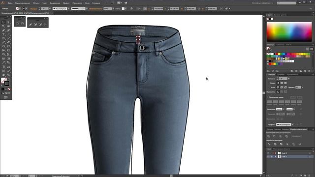Toggle the lock column of Слой 1
Viewport: 315px width, 177px height.
click(272, 156)
